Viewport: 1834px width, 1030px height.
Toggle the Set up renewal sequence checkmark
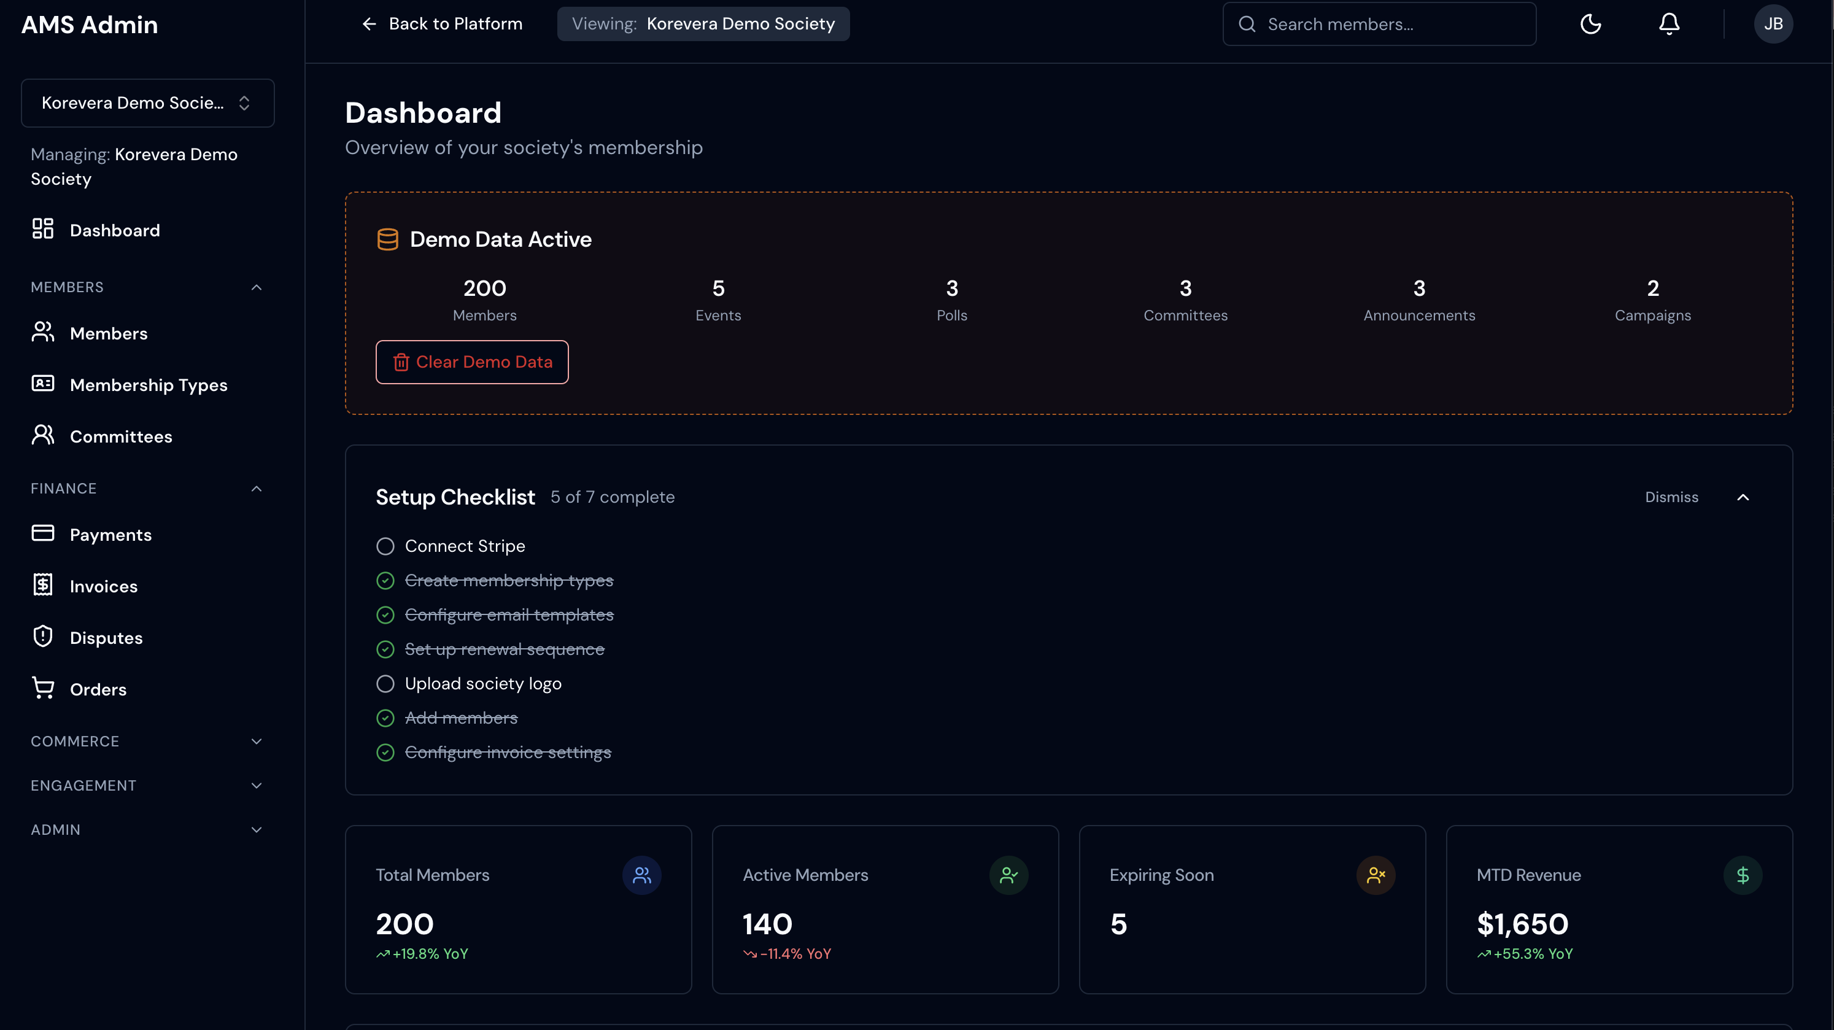pyautogui.click(x=385, y=649)
